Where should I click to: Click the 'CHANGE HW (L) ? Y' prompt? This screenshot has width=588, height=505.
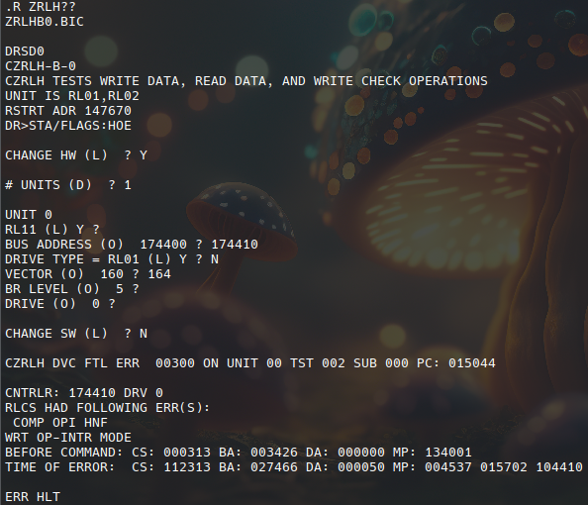click(x=76, y=155)
